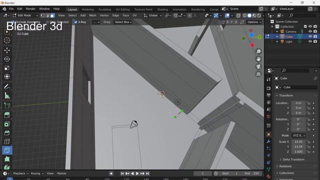Open the Edit Mode dropdown
320x180 pixels.
25,15
